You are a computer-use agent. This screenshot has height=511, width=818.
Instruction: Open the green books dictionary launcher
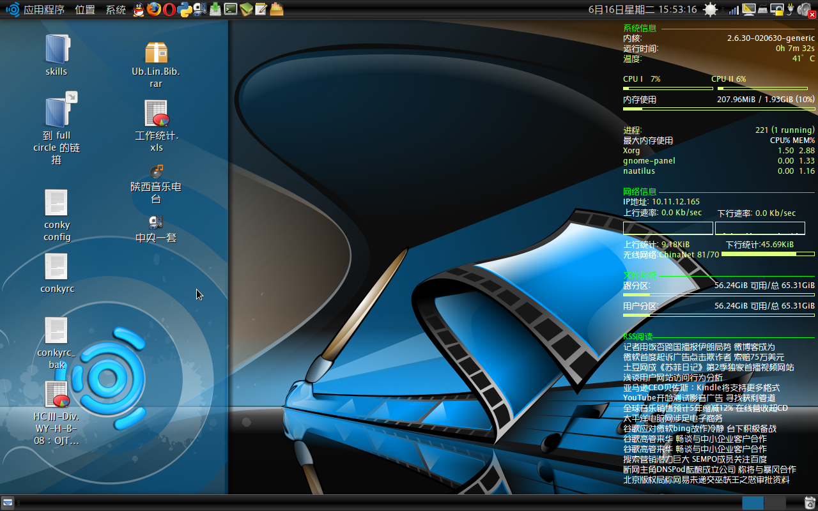[x=246, y=10]
